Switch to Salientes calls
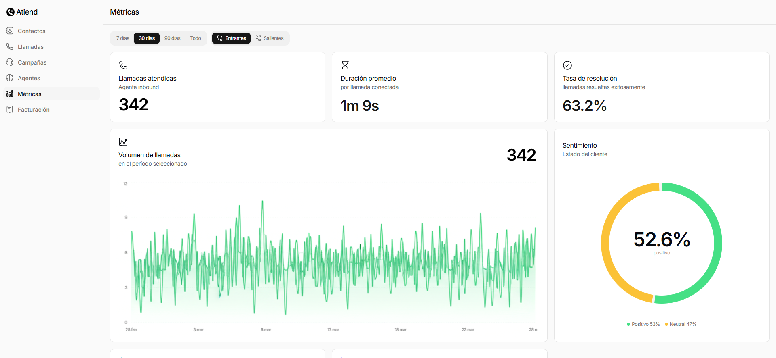This screenshot has width=776, height=358. tap(270, 38)
